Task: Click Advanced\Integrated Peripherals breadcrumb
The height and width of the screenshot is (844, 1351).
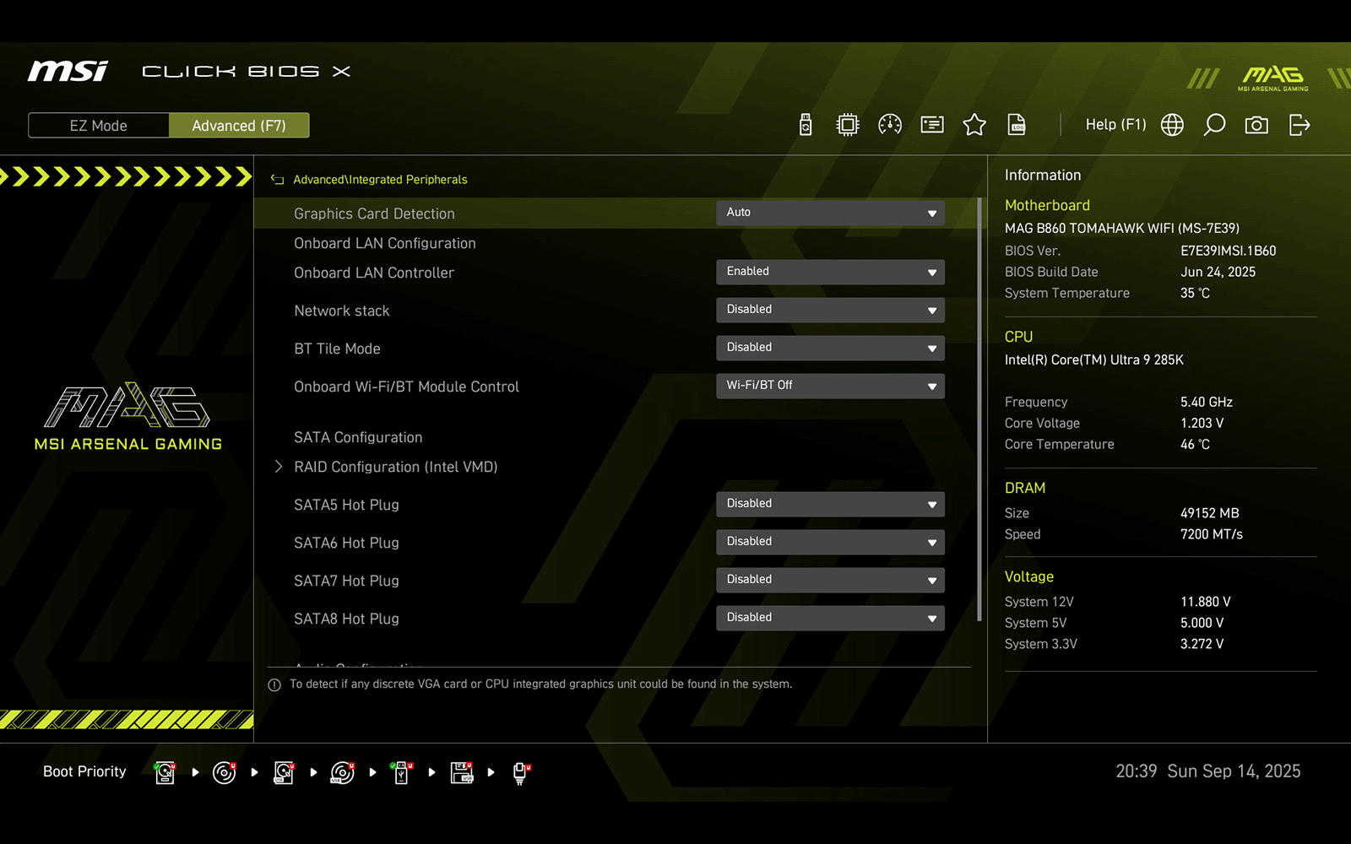Action: coord(380,180)
